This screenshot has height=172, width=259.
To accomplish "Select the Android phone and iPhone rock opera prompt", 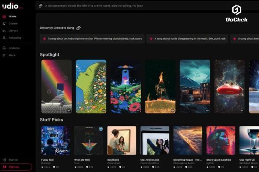I will coord(92,39).
